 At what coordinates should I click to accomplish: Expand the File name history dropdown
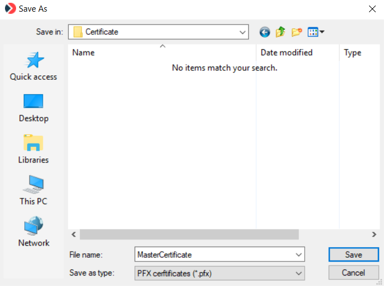pos(299,255)
